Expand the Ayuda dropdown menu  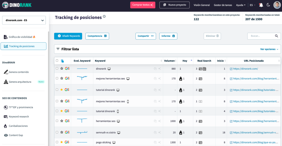tap(241, 5)
